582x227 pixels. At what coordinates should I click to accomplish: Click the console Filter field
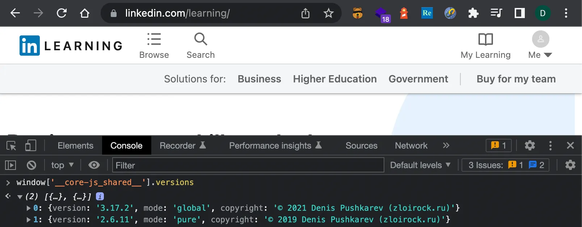click(248, 165)
